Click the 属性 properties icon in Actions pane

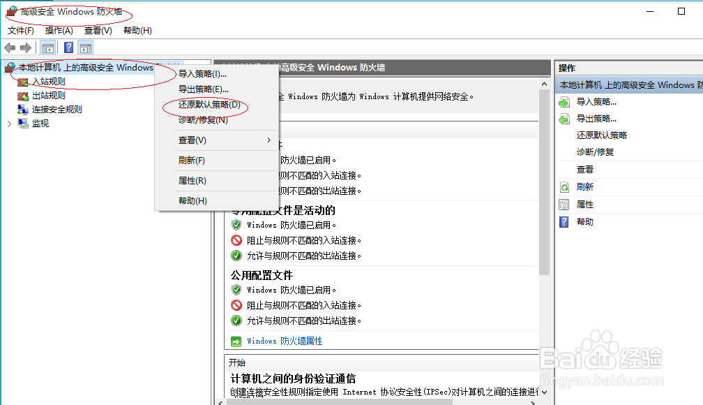click(564, 205)
